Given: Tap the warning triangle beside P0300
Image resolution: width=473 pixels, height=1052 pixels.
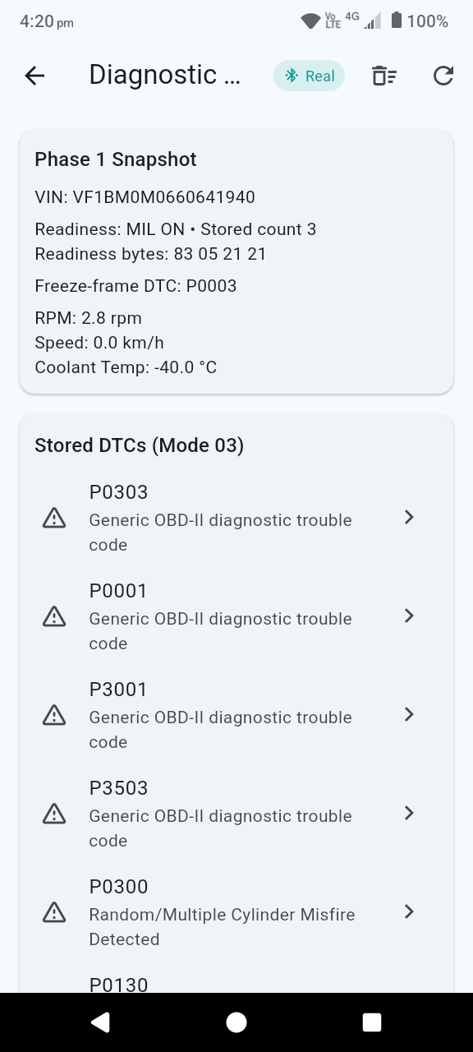Looking at the screenshot, I should click(x=53, y=912).
